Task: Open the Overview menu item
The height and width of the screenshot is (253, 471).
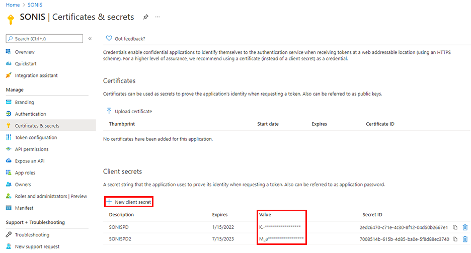Action: pyautogui.click(x=25, y=52)
